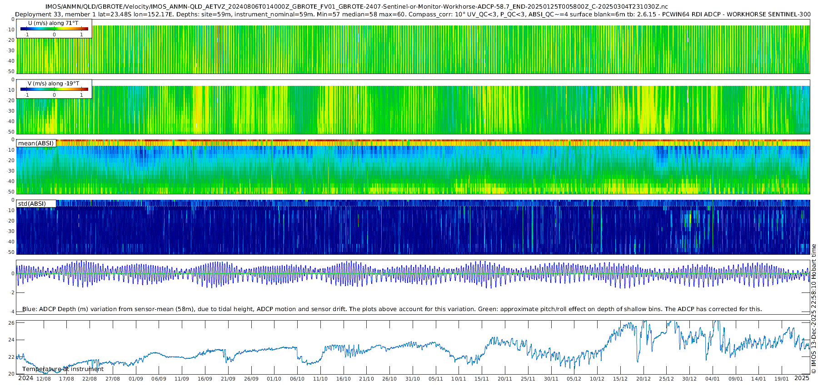Click the IMOS copyright timestamp text
The height and width of the screenshot is (386, 818).
pos(813,309)
